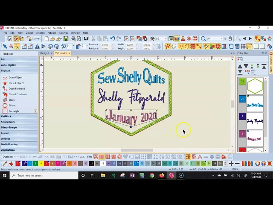Viewport: 273px width, 205px height.
Task: Expand the Rectangle tool flyout arrow
Action: click(35, 111)
